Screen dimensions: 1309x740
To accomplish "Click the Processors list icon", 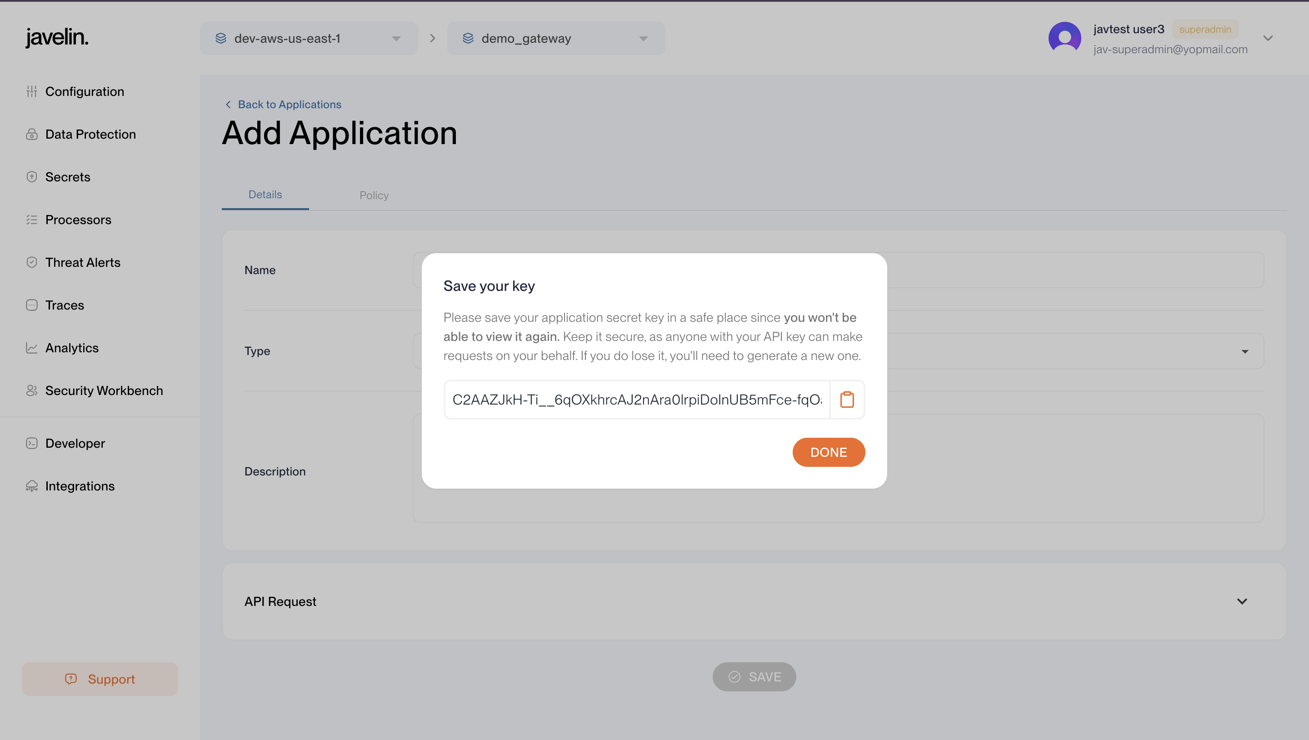I will [x=31, y=220].
